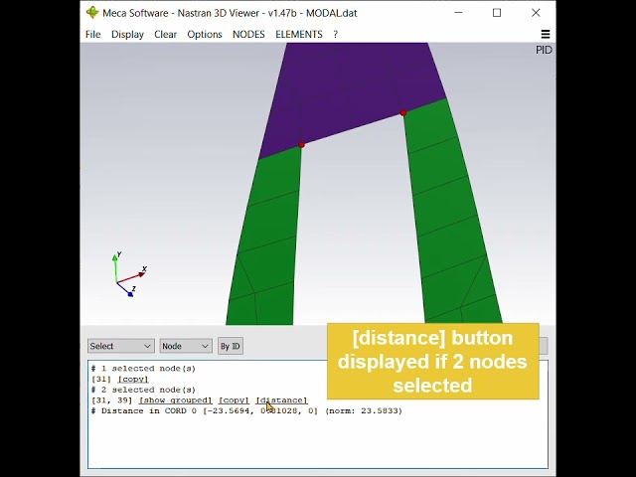The height and width of the screenshot is (477, 636).
Task: Click the Meca Software app icon
Action: pyautogui.click(x=92, y=13)
